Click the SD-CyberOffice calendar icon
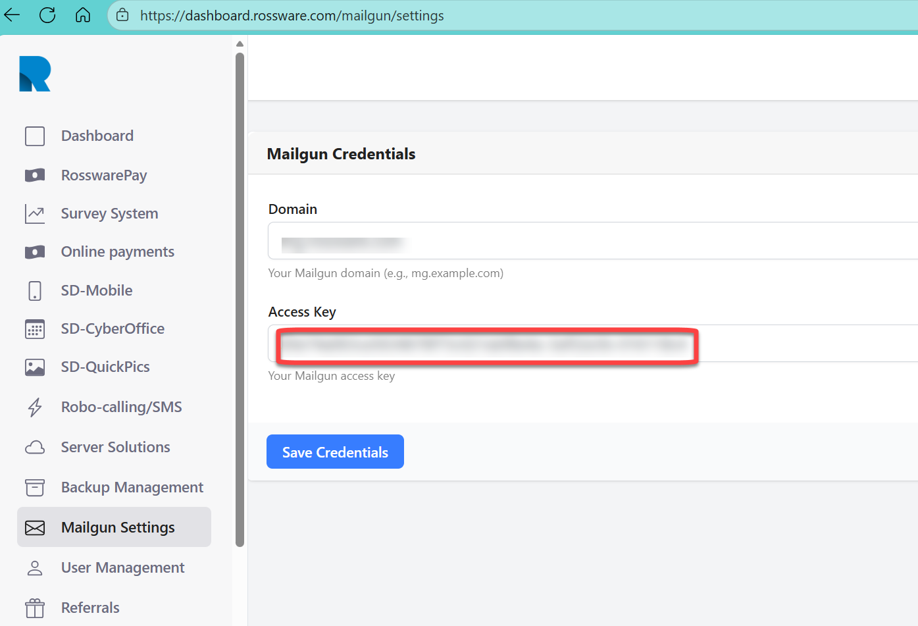The width and height of the screenshot is (918, 626). click(35, 329)
